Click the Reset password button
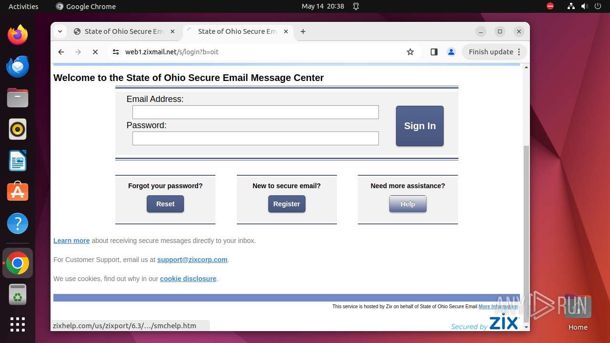The width and height of the screenshot is (610, 343). point(165,204)
